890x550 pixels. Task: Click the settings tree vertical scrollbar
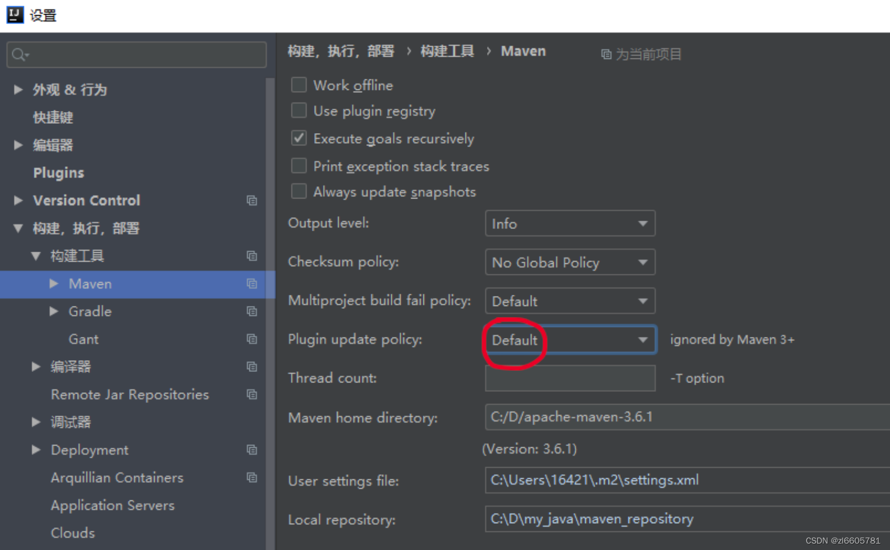point(270,314)
